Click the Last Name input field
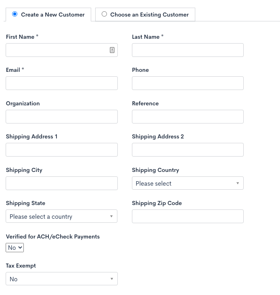Screen dimensions: 280x295 (188, 50)
